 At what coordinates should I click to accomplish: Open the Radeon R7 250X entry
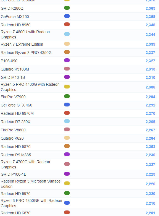click(15, 122)
